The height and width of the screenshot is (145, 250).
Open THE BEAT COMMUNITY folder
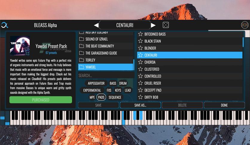pos(106,46)
